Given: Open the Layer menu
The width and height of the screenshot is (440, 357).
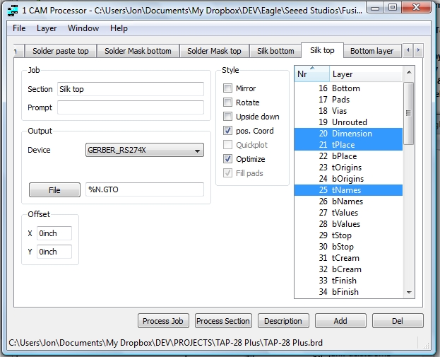Looking at the screenshot, I should click(47, 28).
